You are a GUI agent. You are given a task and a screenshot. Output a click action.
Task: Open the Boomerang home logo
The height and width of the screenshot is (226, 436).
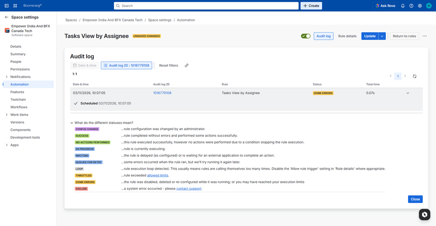click(x=32, y=6)
